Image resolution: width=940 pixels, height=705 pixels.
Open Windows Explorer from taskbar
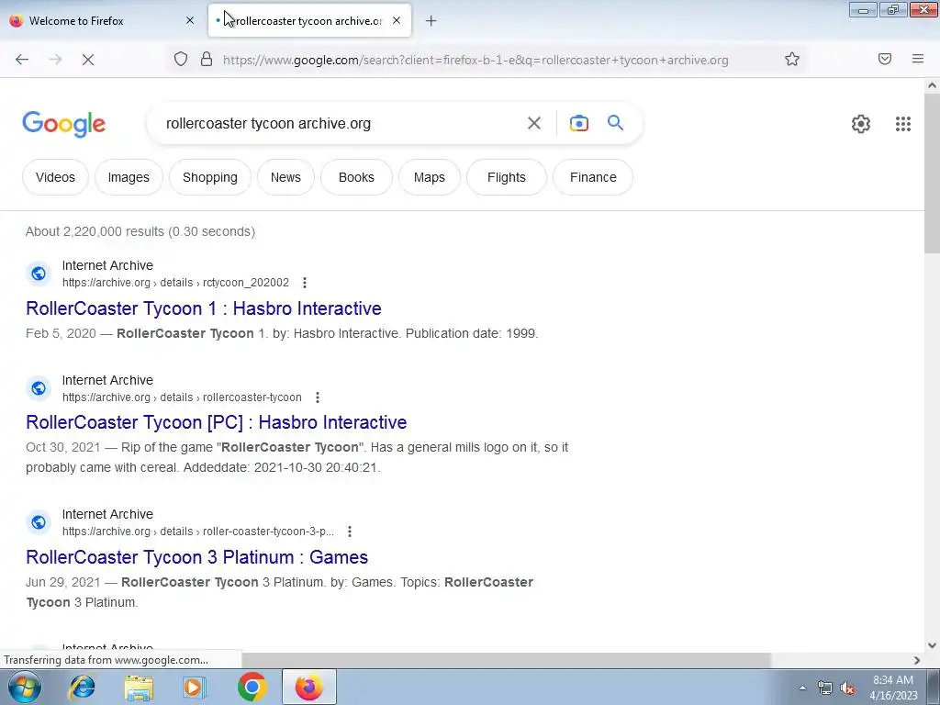tap(139, 687)
